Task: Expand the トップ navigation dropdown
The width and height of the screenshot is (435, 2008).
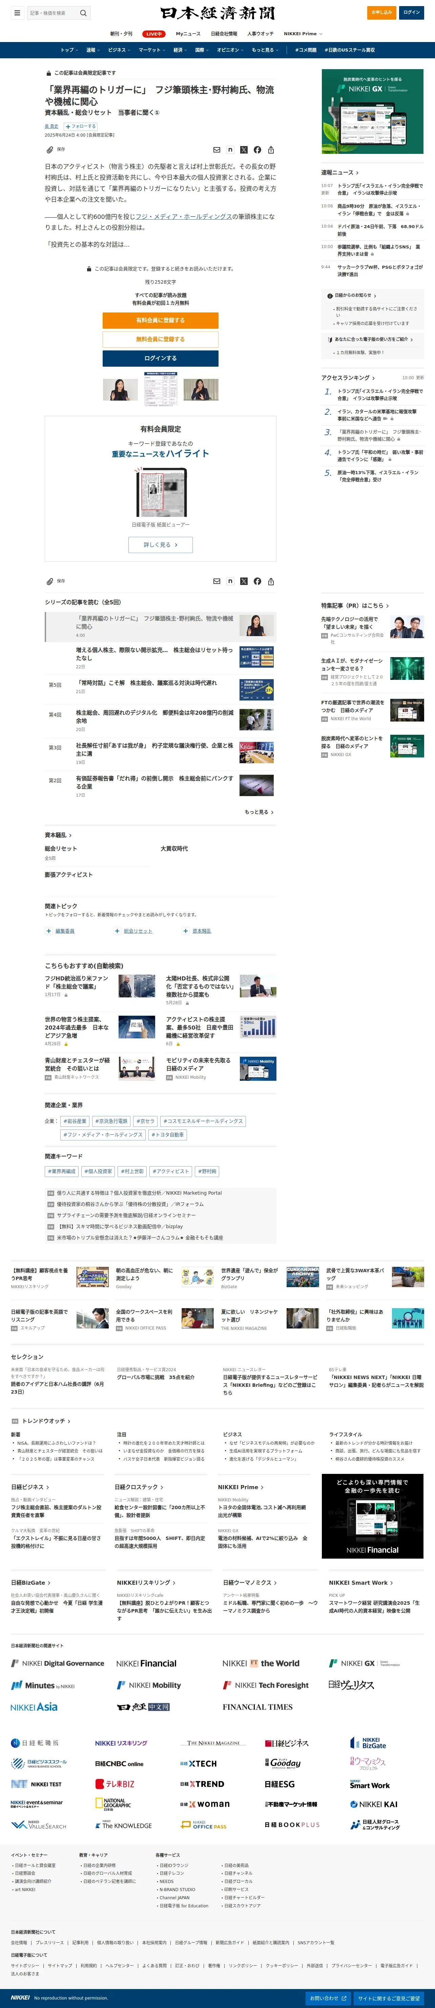Action: click(69, 50)
